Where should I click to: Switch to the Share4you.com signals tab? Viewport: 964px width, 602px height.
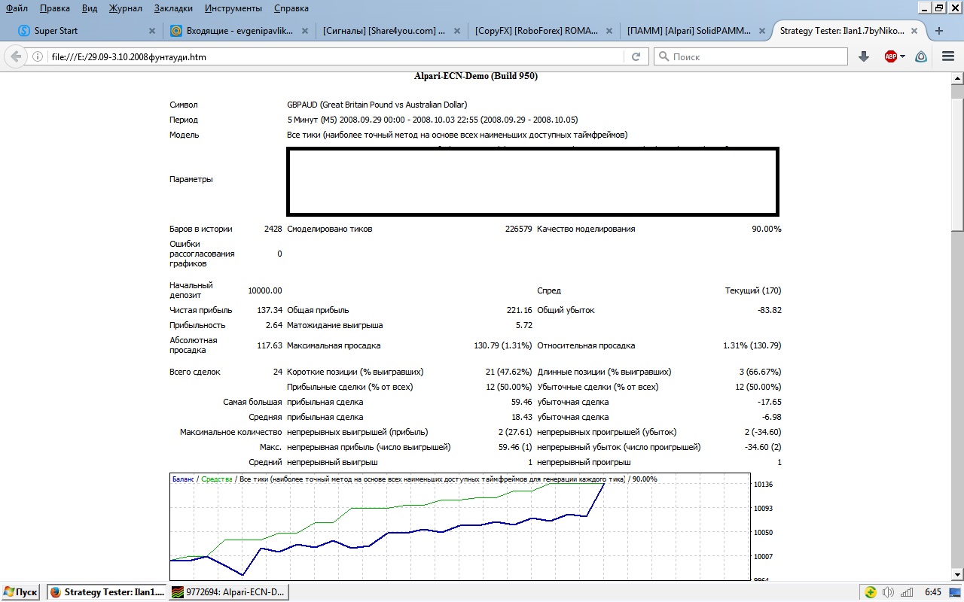point(391,31)
